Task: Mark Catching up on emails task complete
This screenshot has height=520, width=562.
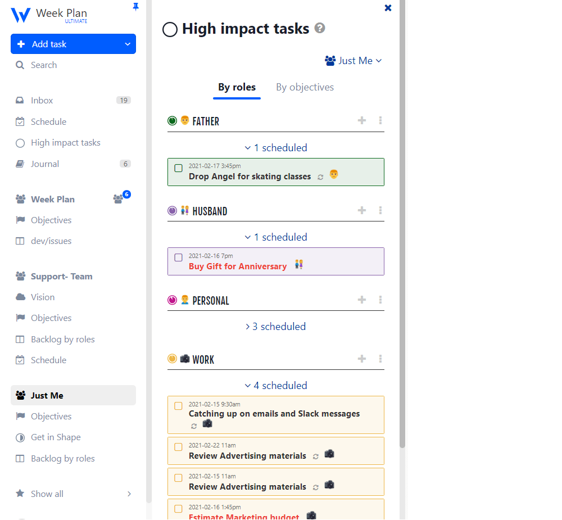Action: (178, 406)
